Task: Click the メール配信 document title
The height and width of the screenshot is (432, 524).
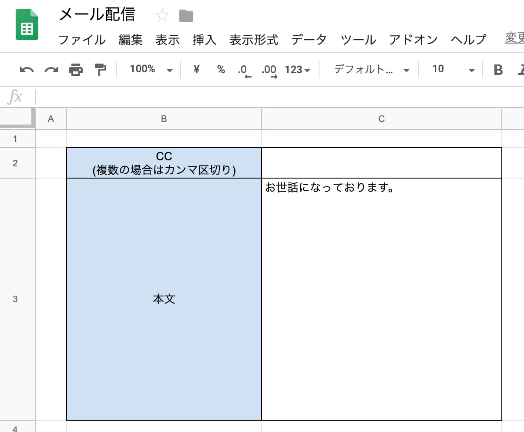Action: coord(97,15)
